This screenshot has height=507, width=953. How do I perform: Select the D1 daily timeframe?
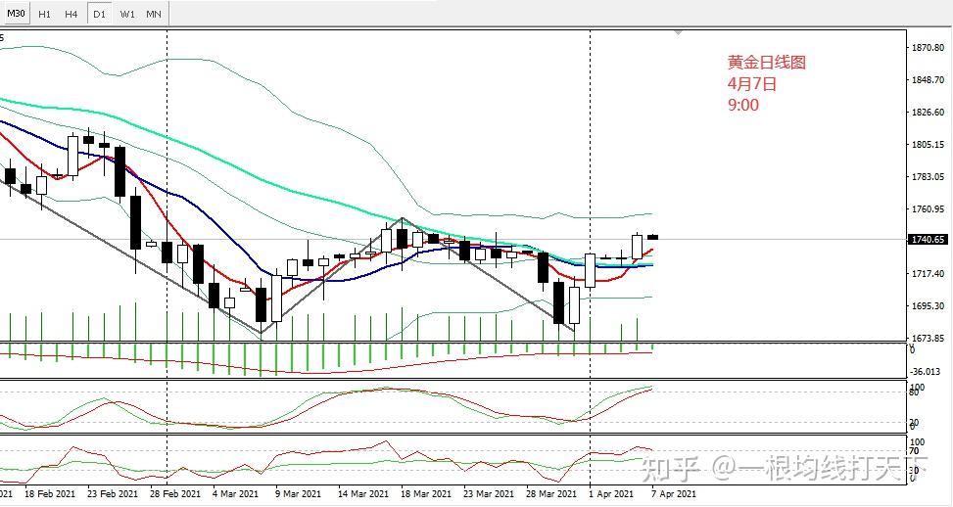tap(99, 14)
